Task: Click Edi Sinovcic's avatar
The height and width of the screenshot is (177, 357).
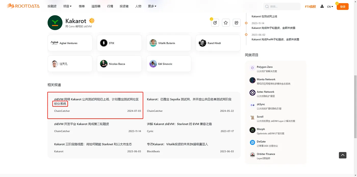Action: (x=153, y=64)
